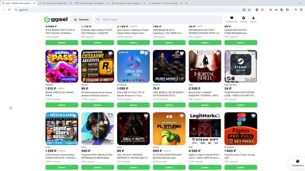Buy the Brawl Pass Plus item

pyautogui.click(x=62, y=105)
